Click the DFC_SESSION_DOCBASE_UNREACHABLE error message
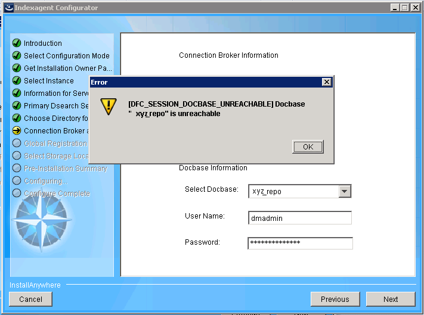This screenshot has height=315, width=424. pos(216,108)
